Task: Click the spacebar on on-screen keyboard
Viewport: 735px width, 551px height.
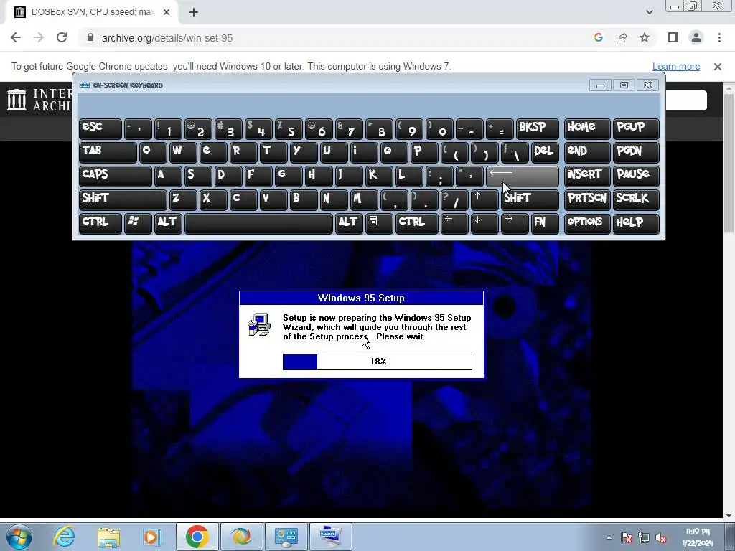Action: pos(258,224)
